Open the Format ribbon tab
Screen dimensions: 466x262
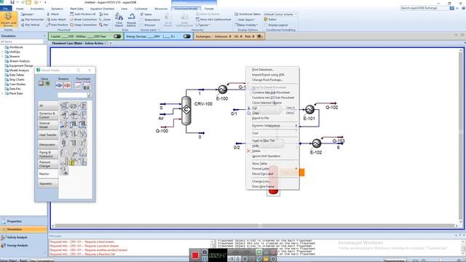click(x=209, y=9)
